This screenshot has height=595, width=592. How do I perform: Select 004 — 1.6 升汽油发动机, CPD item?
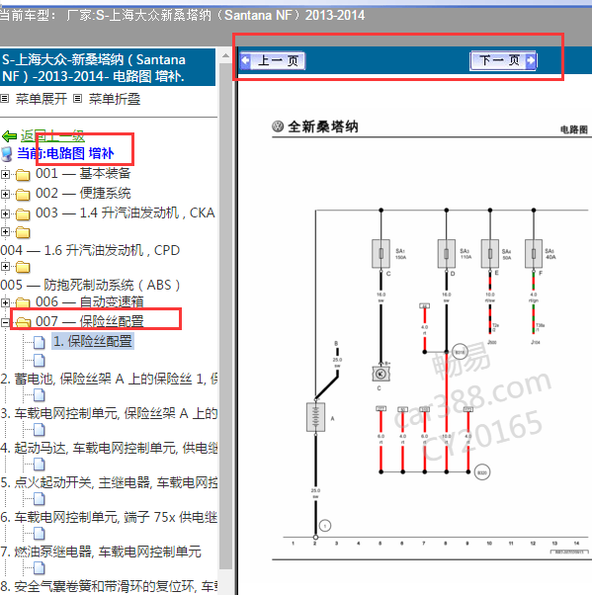[90, 250]
